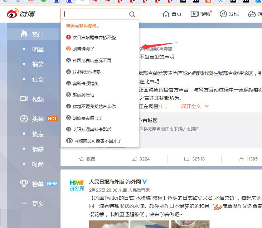Select hot search 你越不理我我越喜欢你

pos(94,106)
